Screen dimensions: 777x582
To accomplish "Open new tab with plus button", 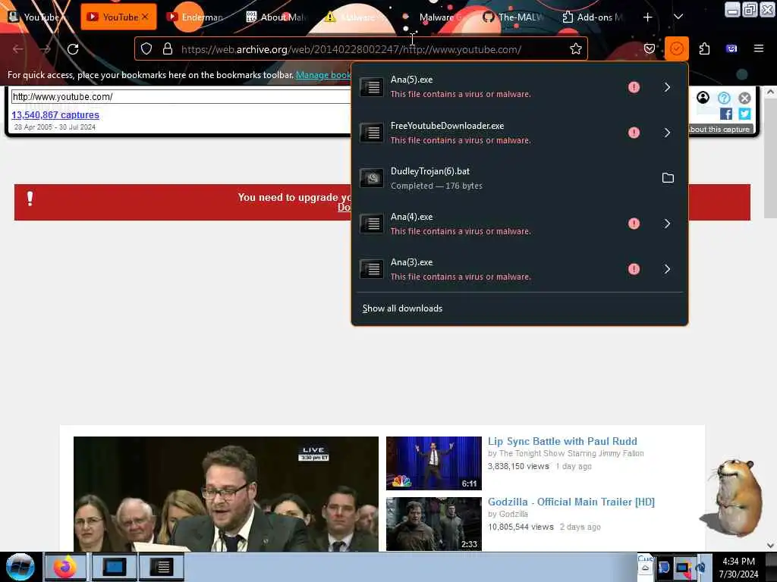I will tap(648, 17).
